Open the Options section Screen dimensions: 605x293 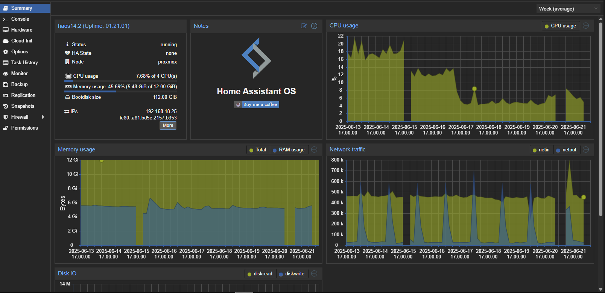click(x=25, y=51)
